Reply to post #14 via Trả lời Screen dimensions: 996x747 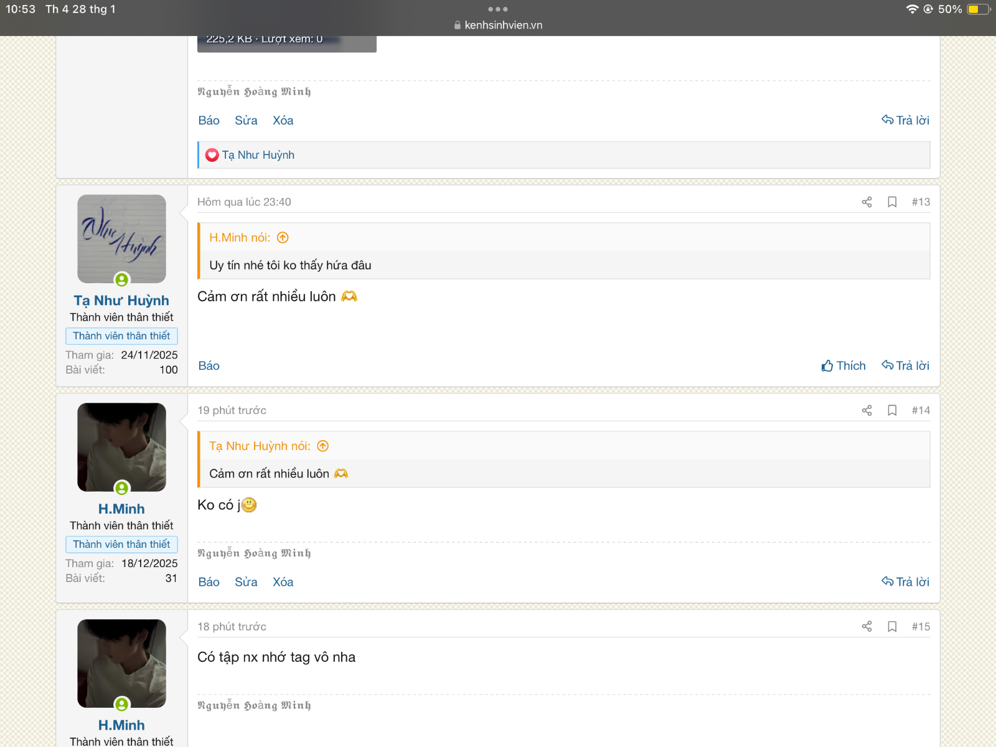[x=905, y=581]
